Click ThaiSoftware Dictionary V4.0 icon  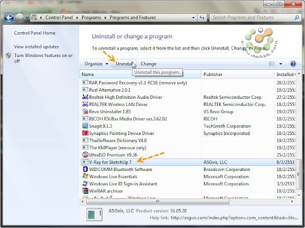click(x=85, y=141)
